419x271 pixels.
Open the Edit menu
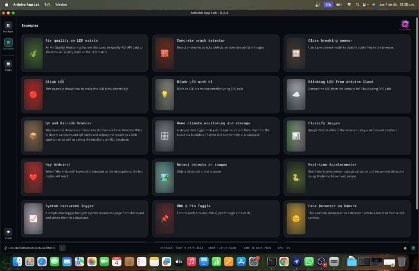click(x=47, y=4)
